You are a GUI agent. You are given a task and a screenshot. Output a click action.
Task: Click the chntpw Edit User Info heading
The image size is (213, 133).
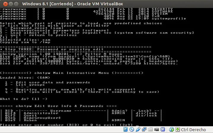tap(58, 106)
